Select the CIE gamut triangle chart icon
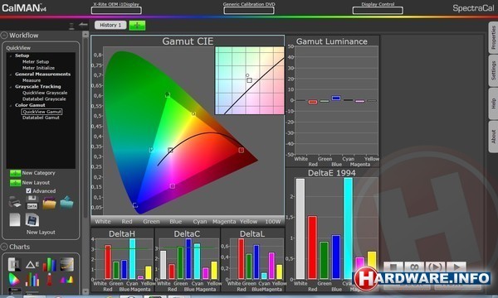 coord(14,279)
